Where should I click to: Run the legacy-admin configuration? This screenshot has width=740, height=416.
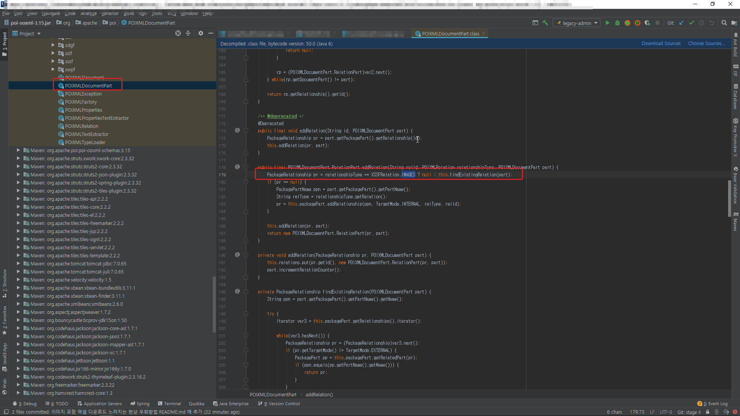(607, 23)
